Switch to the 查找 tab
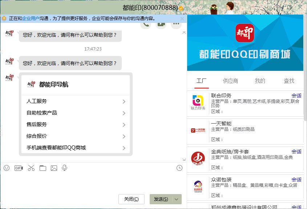The width and height of the screenshot is (307, 209). tap(289, 81)
